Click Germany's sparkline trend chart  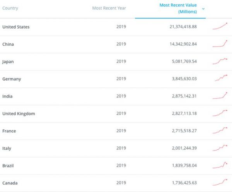(x=221, y=78)
